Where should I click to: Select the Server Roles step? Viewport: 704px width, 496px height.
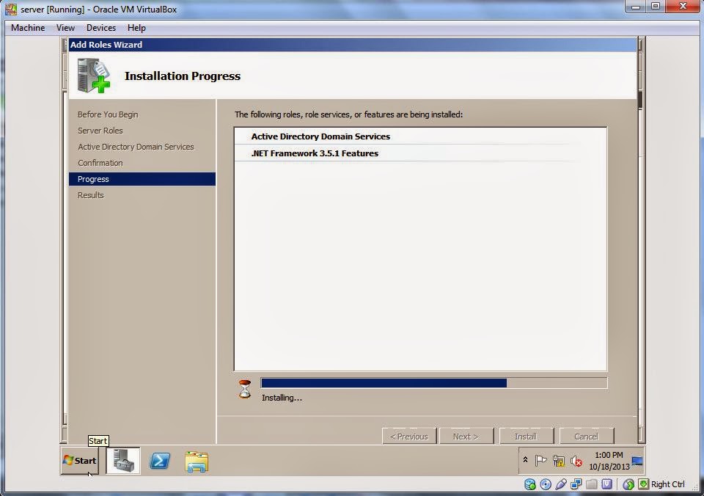(100, 131)
